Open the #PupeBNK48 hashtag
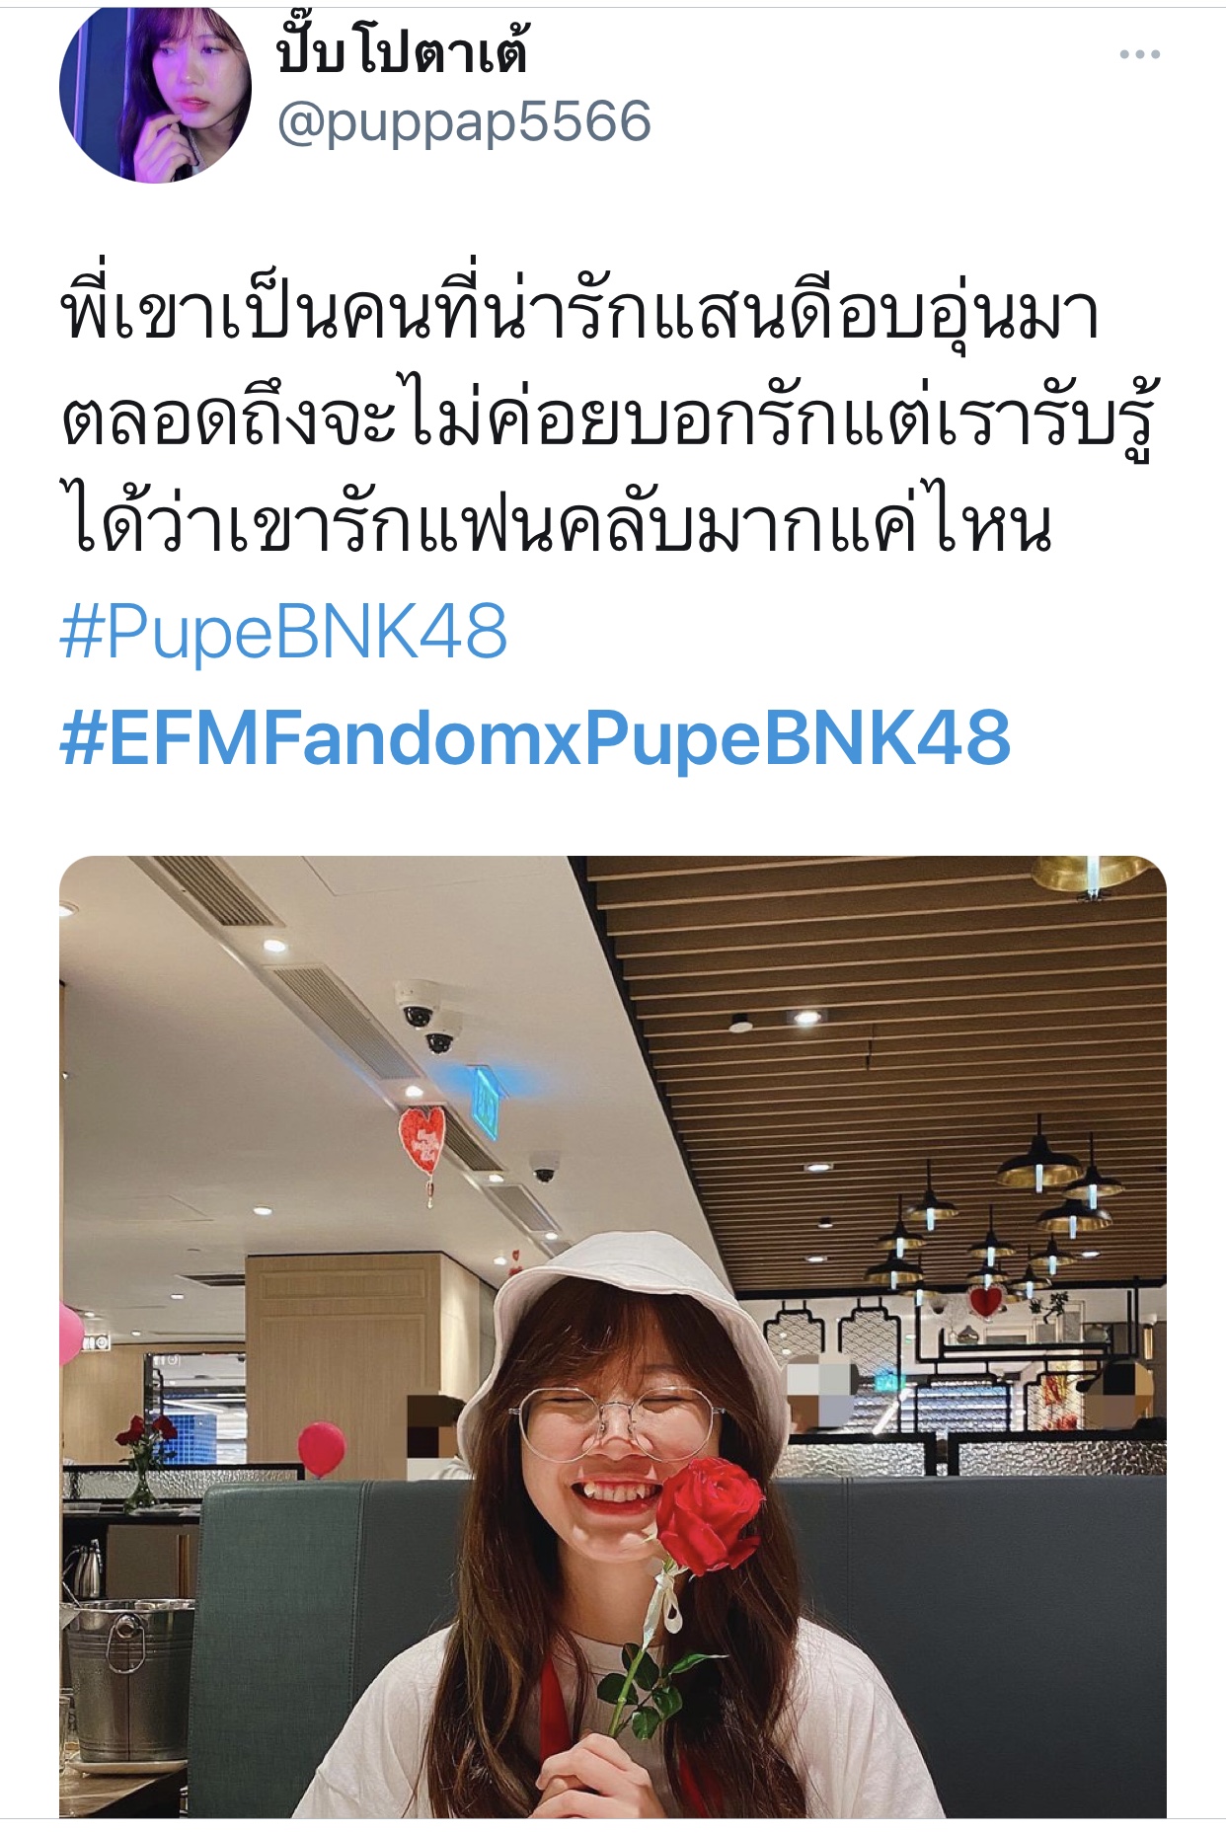The width and height of the screenshot is (1226, 1833). (x=283, y=632)
